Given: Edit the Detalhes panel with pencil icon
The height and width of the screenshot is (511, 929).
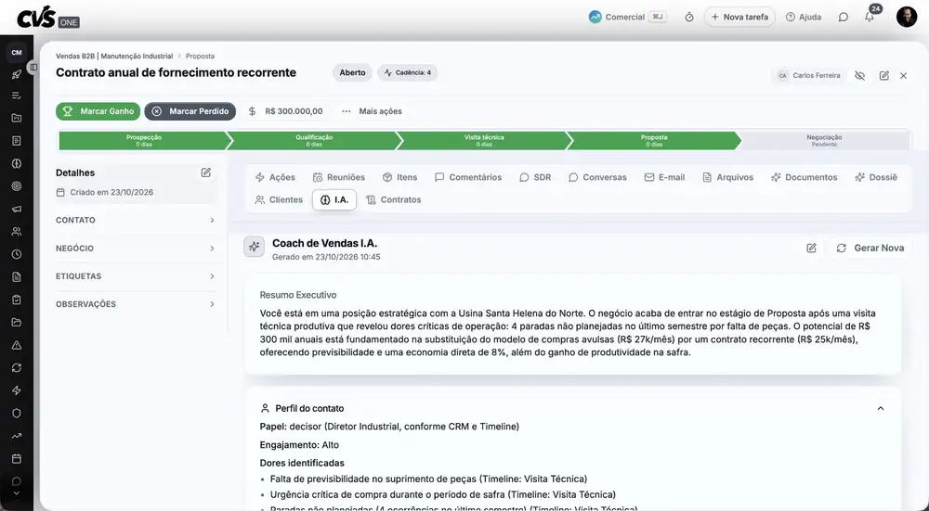Looking at the screenshot, I should [205, 172].
